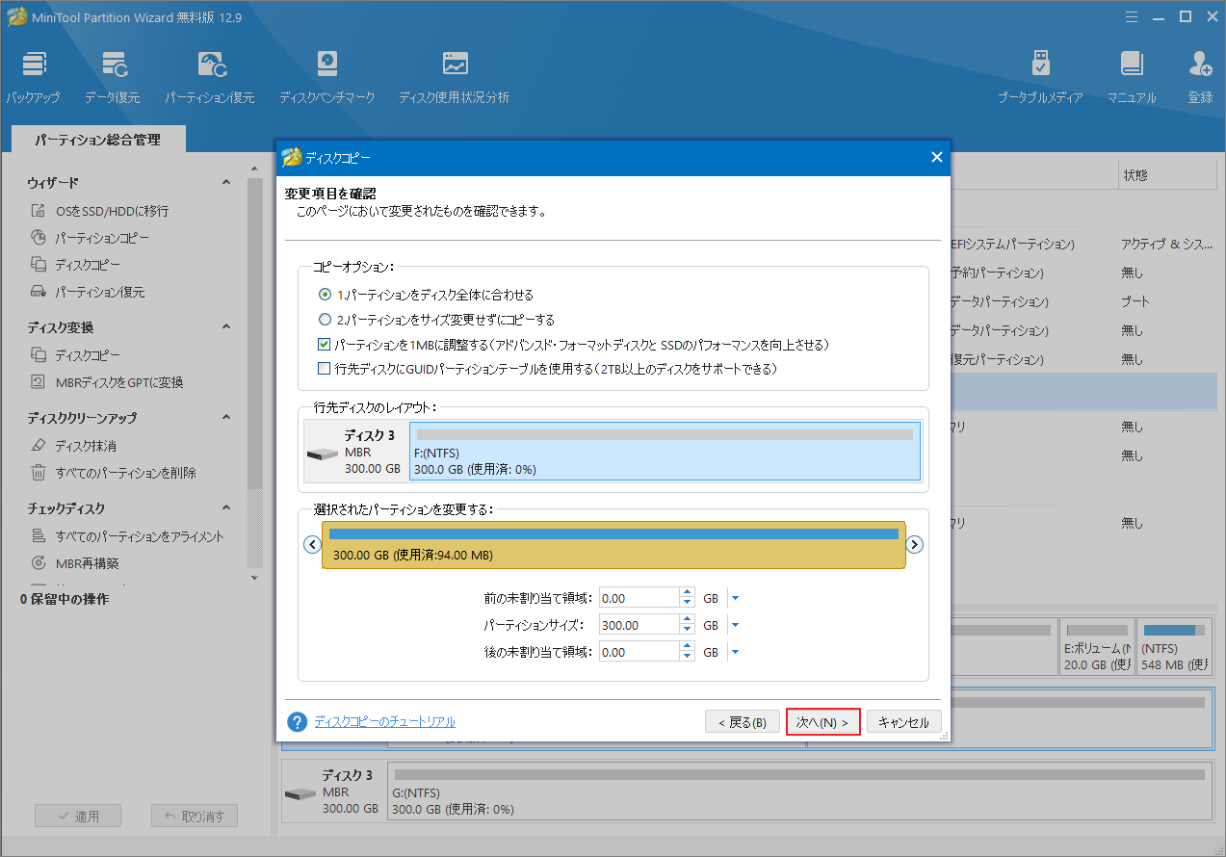The height and width of the screenshot is (857, 1226).
Task: Open the データ復元 tool
Action: 112,77
